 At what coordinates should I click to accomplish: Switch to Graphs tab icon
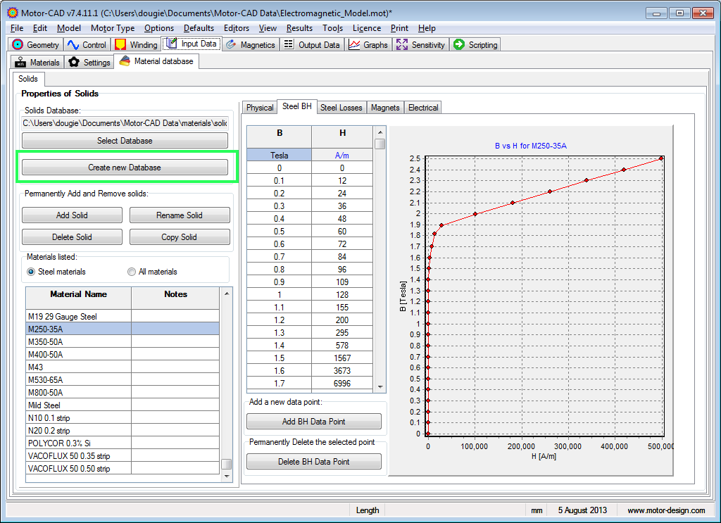pyautogui.click(x=354, y=44)
